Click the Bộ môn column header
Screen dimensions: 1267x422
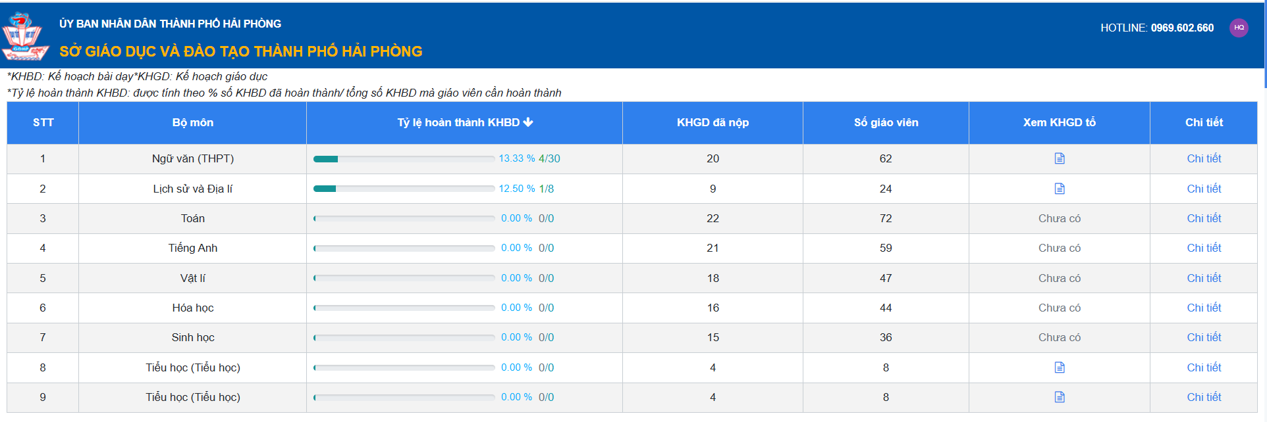tap(192, 122)
